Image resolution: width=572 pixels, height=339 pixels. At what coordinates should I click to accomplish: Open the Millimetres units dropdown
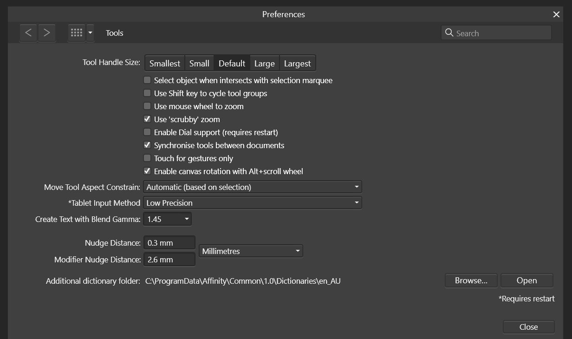click(x=251, y=251)
